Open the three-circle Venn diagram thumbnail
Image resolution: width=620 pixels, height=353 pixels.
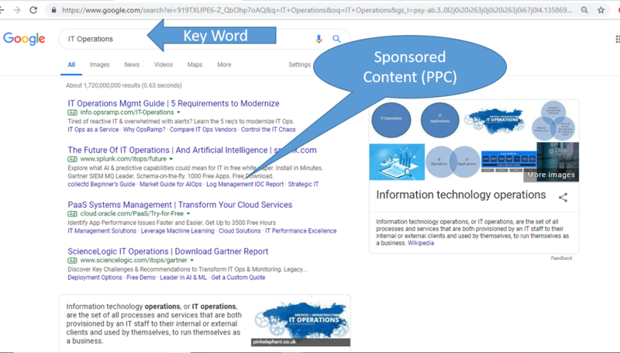point(553,120)
